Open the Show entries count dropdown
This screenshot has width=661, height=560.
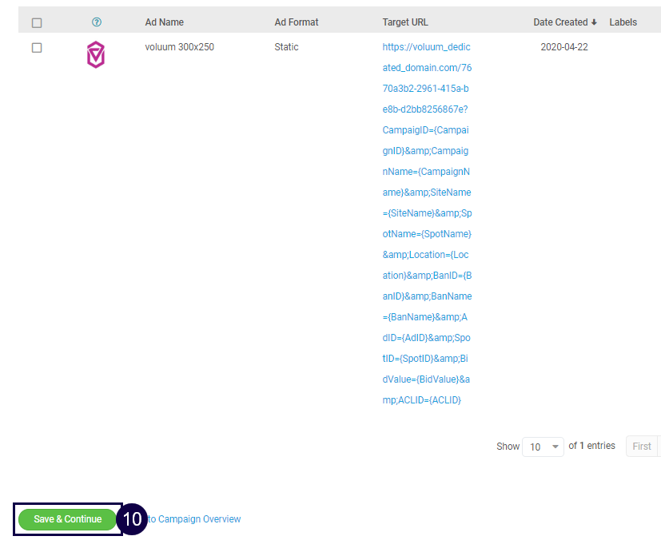click(544, 447)
